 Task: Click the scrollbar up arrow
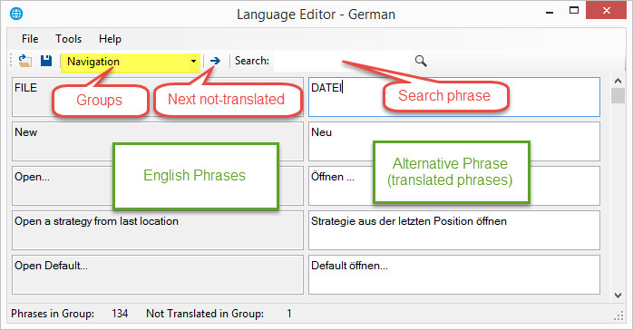pyautogui.click(x=618, y=81)
